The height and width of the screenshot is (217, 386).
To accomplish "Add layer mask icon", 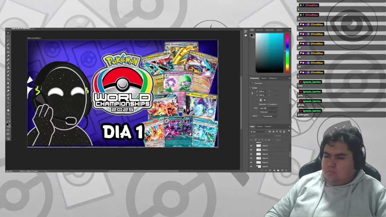I will (270, 170).
